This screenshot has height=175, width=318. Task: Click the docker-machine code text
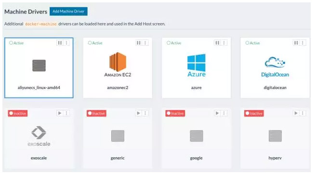click(41, 24)
